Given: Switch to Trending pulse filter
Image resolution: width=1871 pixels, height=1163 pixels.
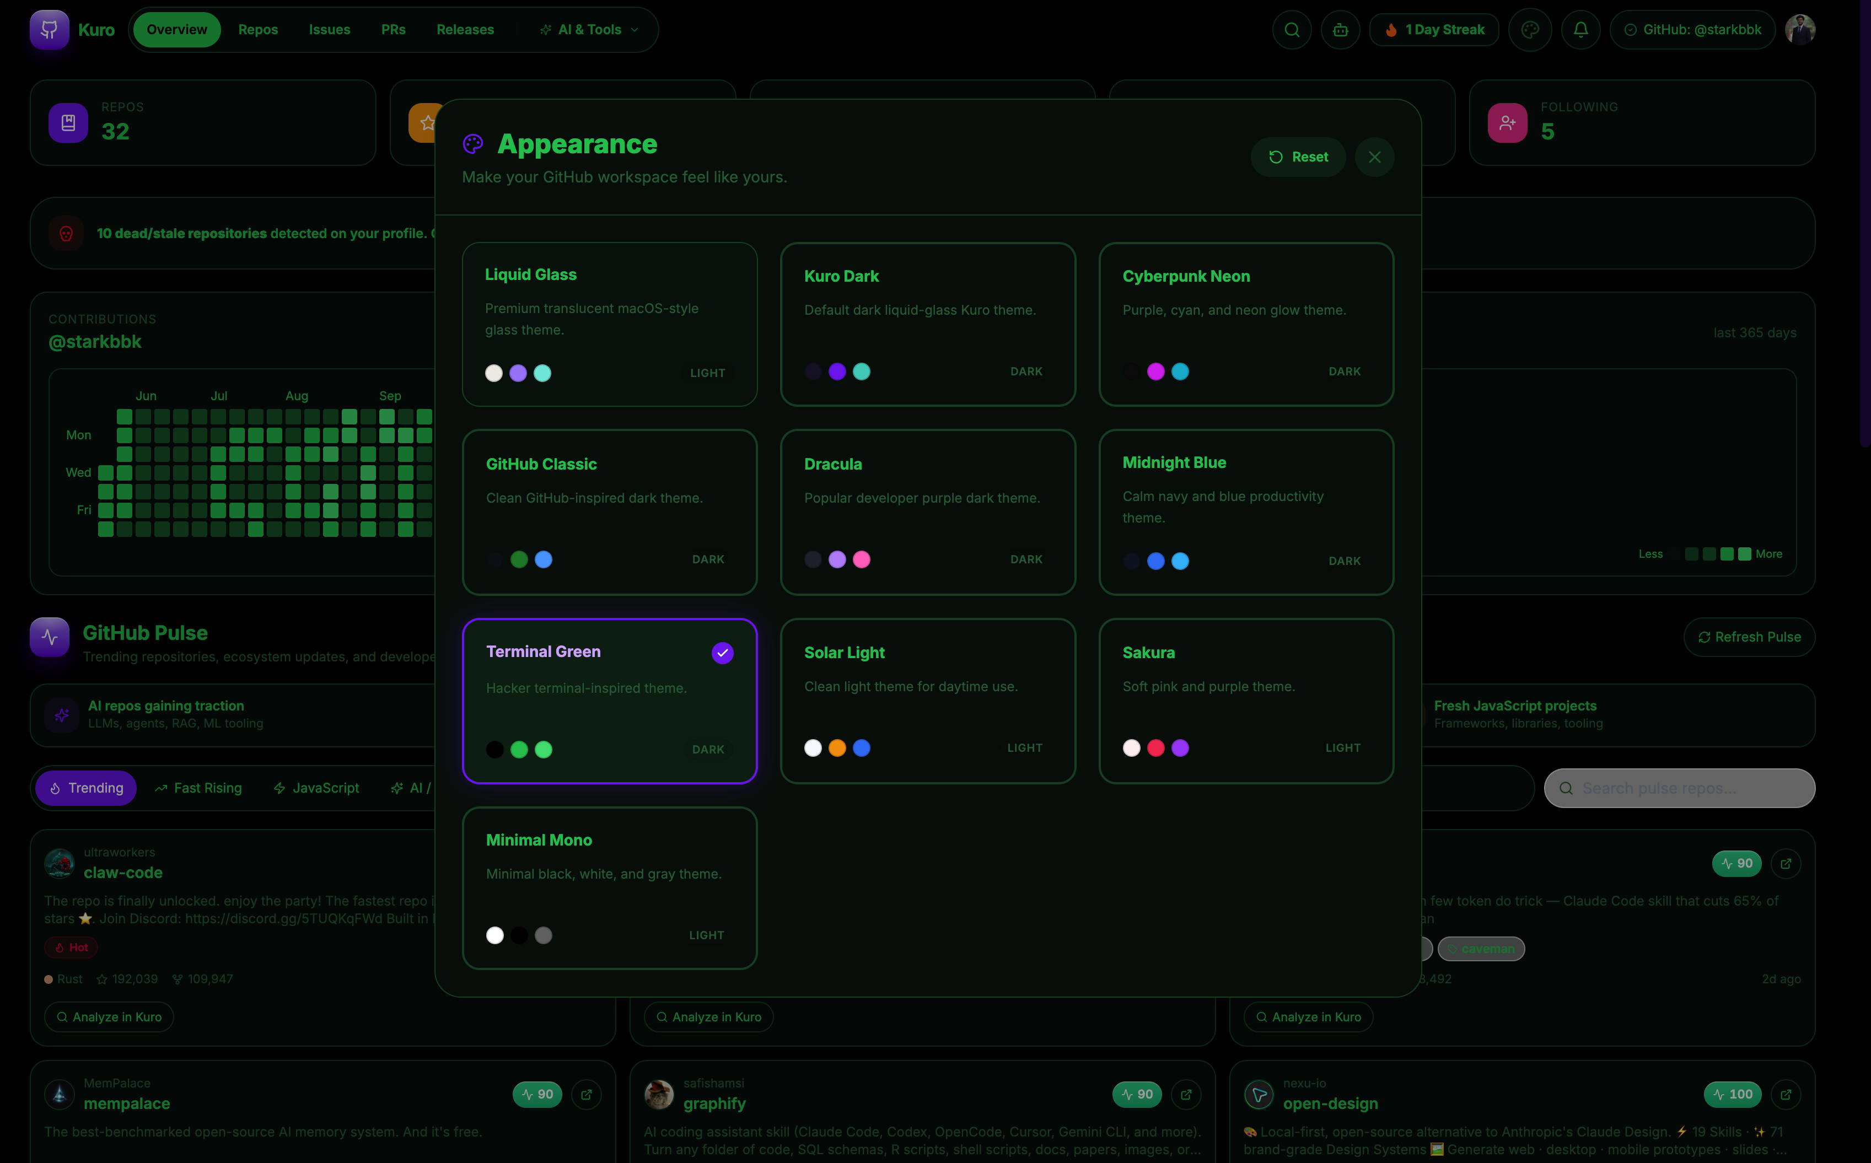Looking at the screenshot, I should point(86,788).
